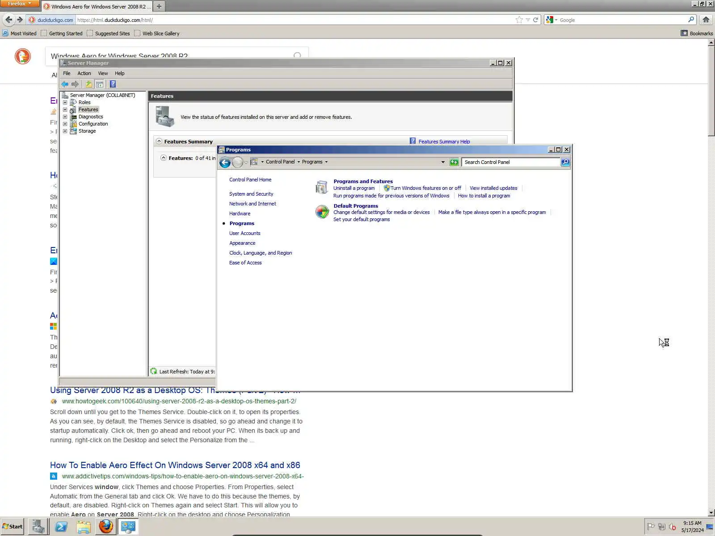Image resolution: width=715 pixels, height=536 pixels.
Task: Open the Help menu in Server Manager
Action: pyautogui.click(x=119, y=73)
